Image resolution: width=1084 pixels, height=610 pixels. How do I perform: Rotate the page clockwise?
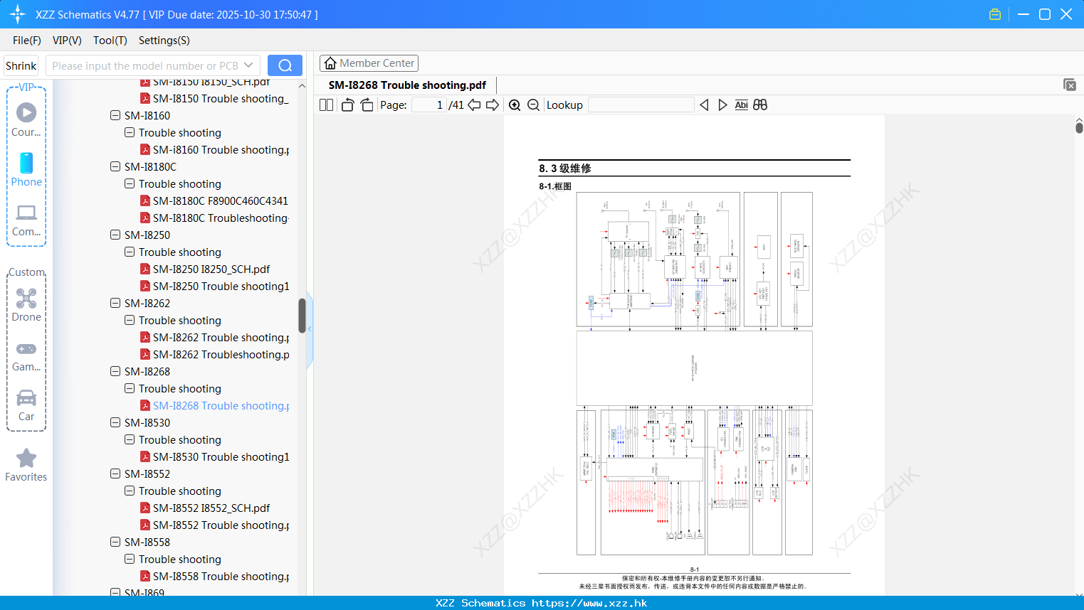tap(367, 105)
